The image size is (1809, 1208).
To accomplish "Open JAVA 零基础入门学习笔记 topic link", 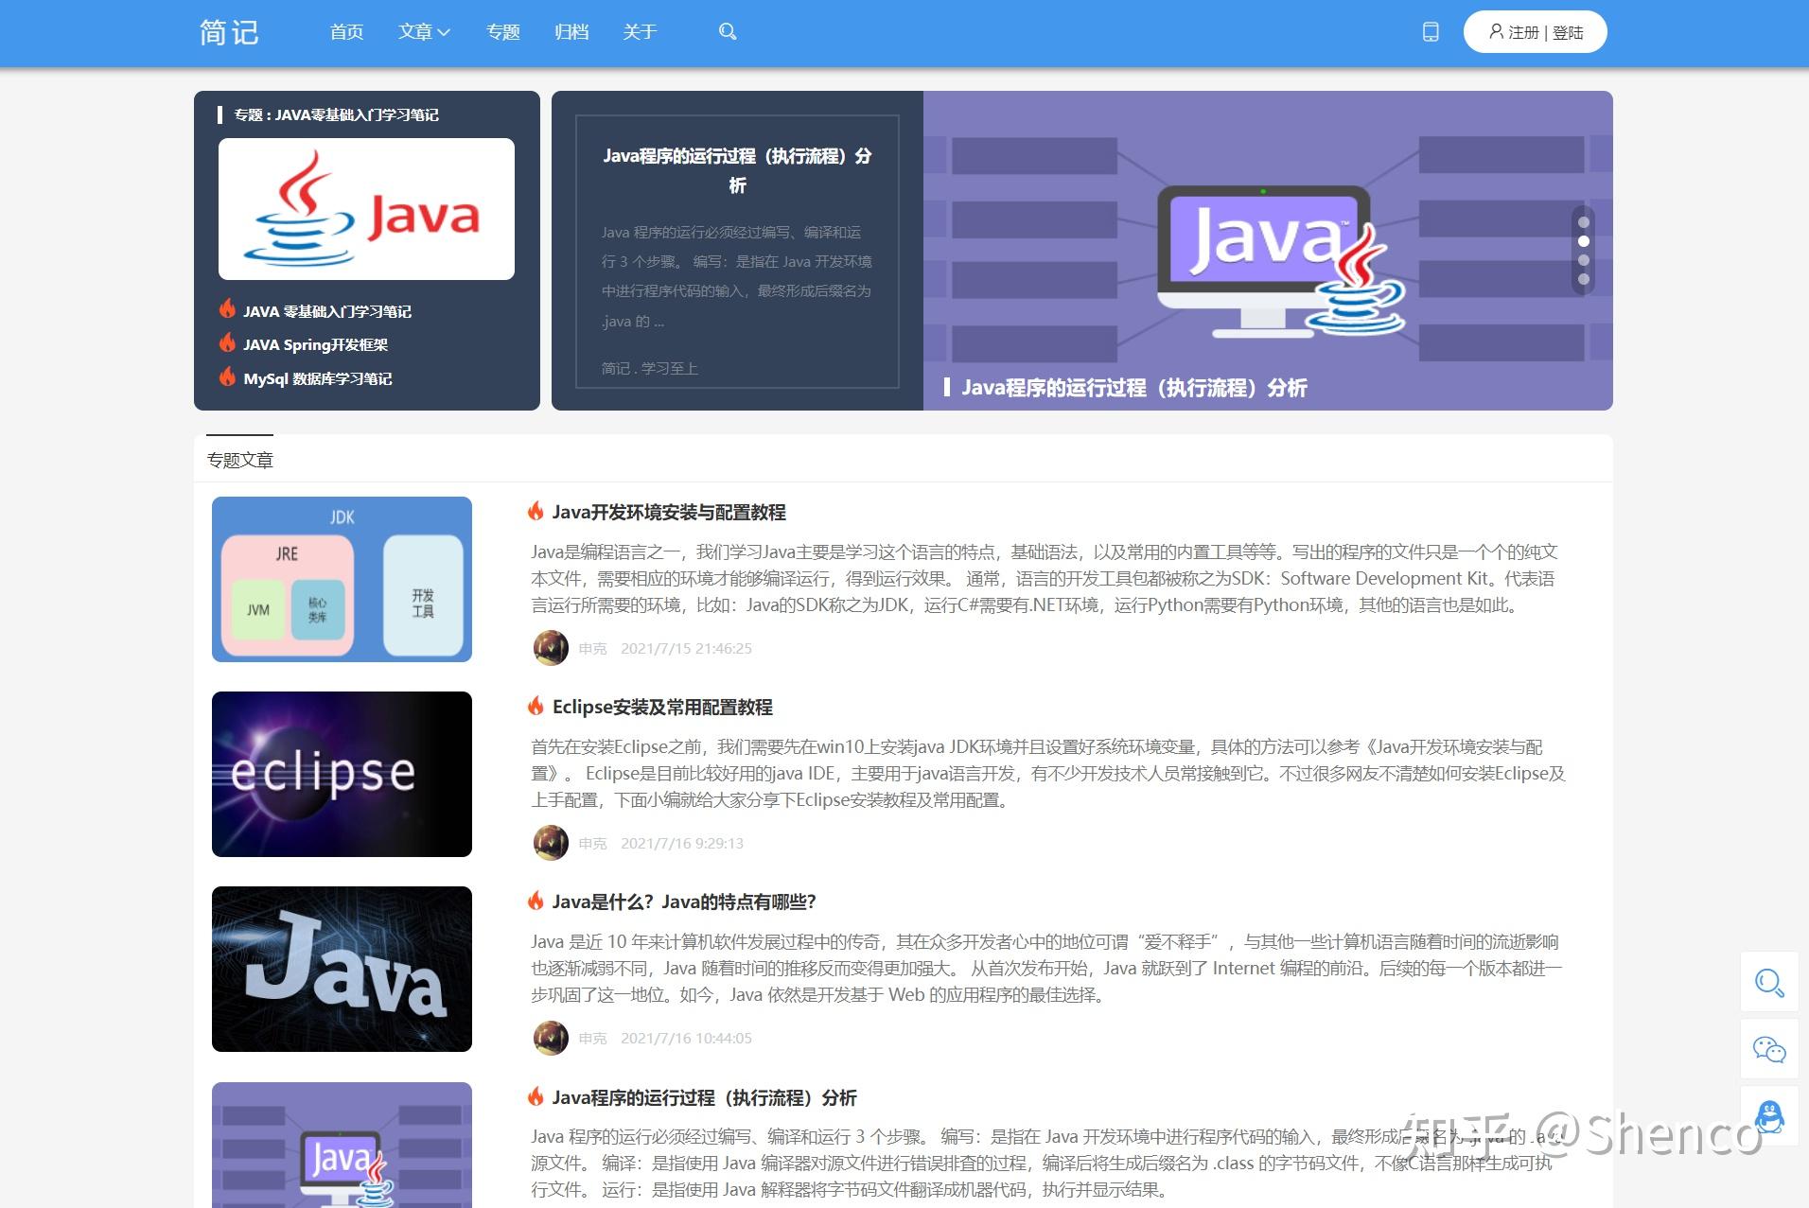I will point(327,311).
